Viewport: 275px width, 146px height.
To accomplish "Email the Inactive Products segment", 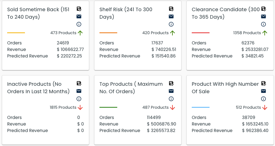I will [x=79, y=91].
